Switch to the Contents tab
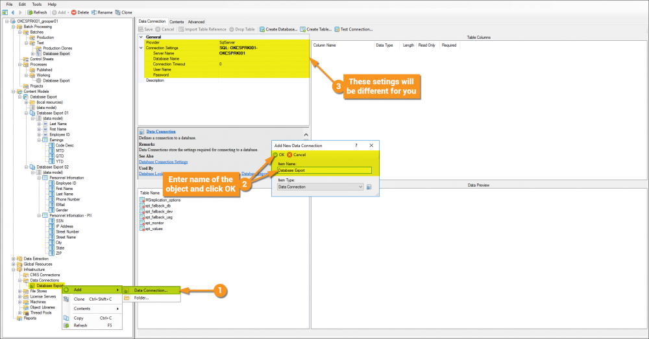Image resolution: width=649 pixels, height=339 pixels. pos(177,22)
